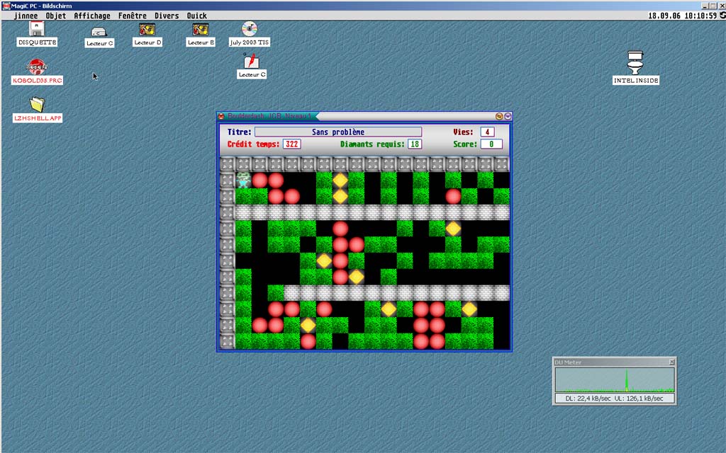Open the Fenêtre menu

pos(133,16)
